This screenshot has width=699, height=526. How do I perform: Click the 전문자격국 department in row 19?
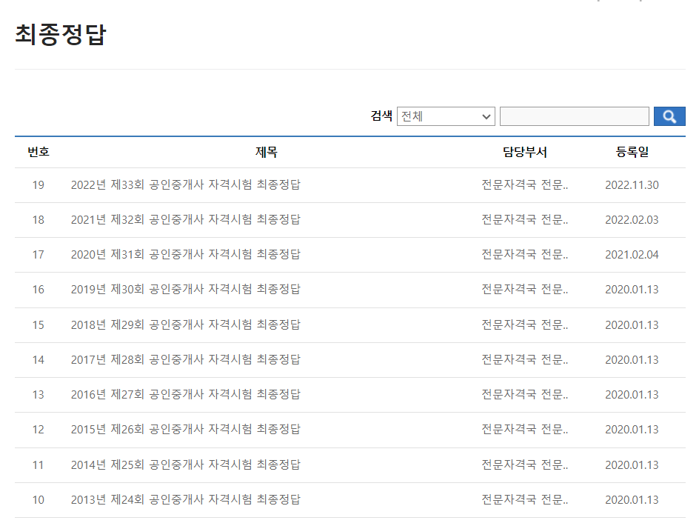coord(525,184)
